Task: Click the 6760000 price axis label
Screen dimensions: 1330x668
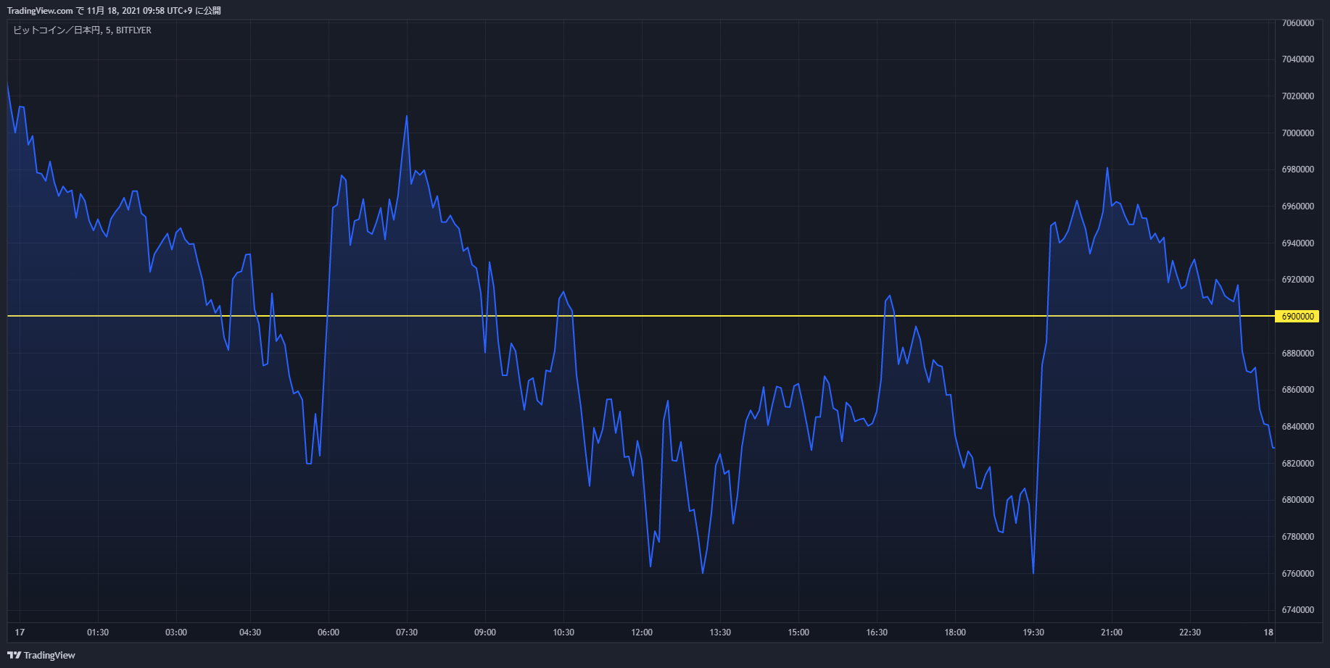Action: 1298,574
